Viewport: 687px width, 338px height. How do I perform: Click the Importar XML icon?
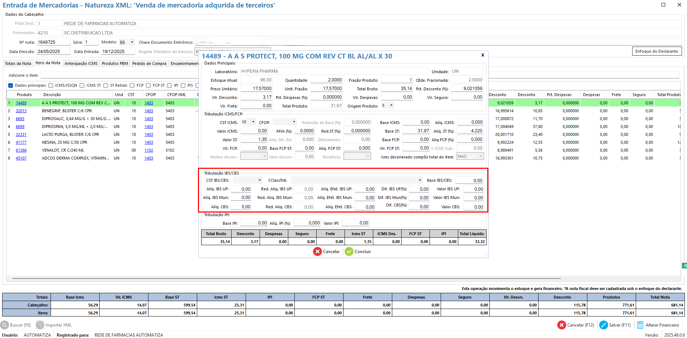click(x=40, y=325)
